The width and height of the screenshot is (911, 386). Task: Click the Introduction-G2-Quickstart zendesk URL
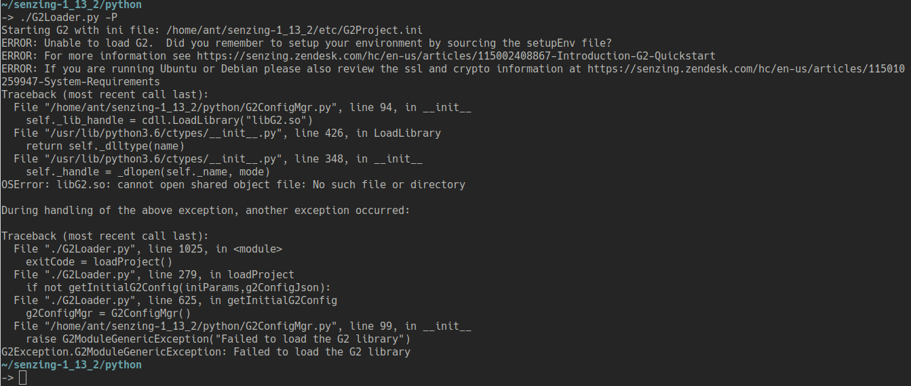click(476, 56)
